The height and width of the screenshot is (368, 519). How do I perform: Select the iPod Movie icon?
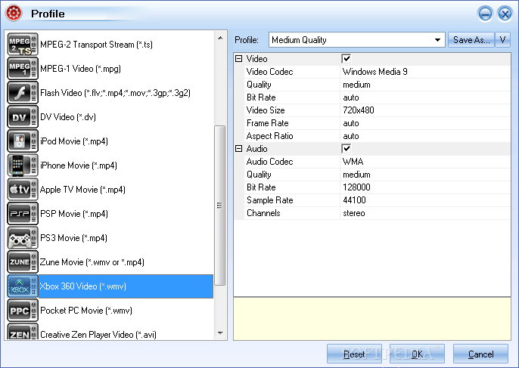click(23, 141)
